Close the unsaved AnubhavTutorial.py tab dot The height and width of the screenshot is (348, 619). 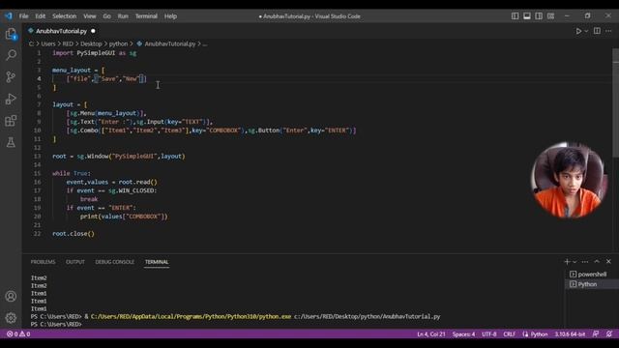point(93,31)
